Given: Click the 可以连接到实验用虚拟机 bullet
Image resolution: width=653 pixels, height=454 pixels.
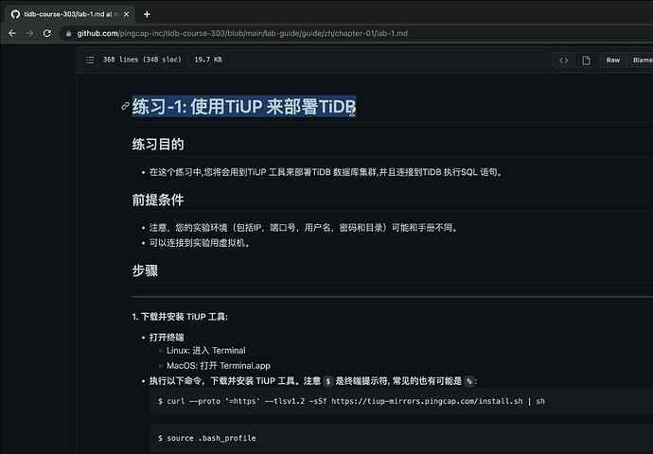Looking at the screenshot, I should pyautogui.click(x=201, y=243).
